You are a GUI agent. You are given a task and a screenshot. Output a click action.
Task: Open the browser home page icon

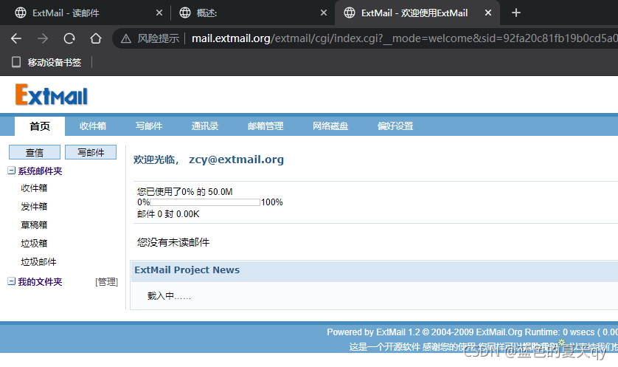point(95,38)
